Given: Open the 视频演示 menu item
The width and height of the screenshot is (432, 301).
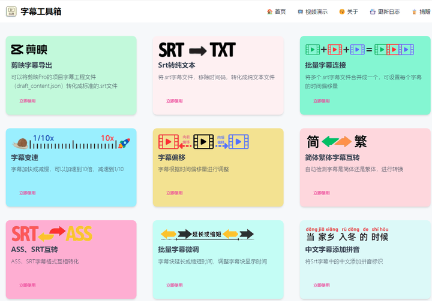Looking at the screenshot, I should coord(313,11).
